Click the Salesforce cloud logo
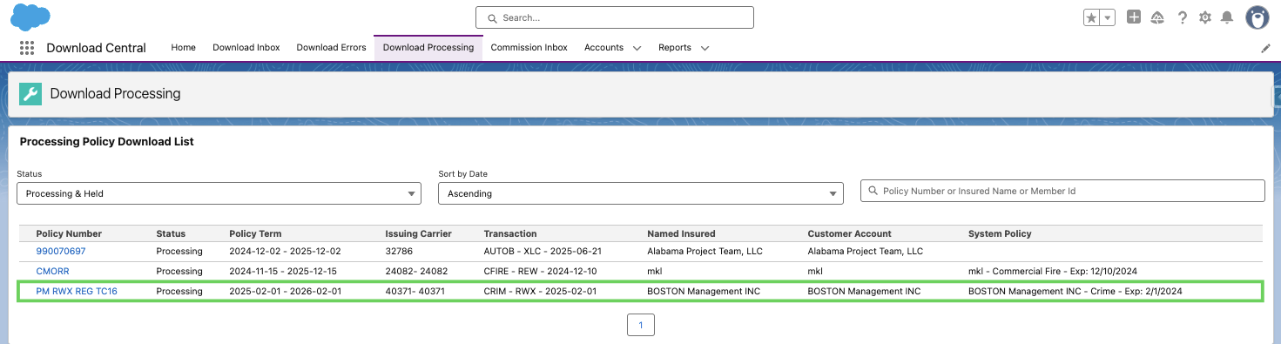The height and width of the screenshot is (344, 1281). click(30, 17)
